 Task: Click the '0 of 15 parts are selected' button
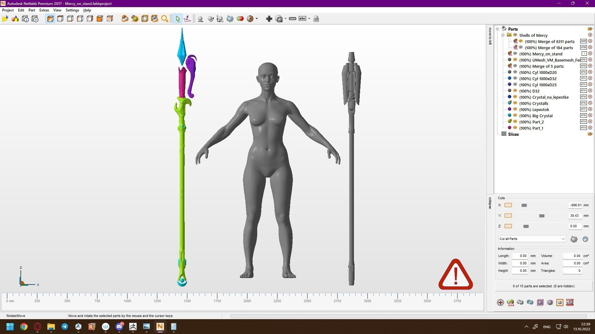point(544,286)
